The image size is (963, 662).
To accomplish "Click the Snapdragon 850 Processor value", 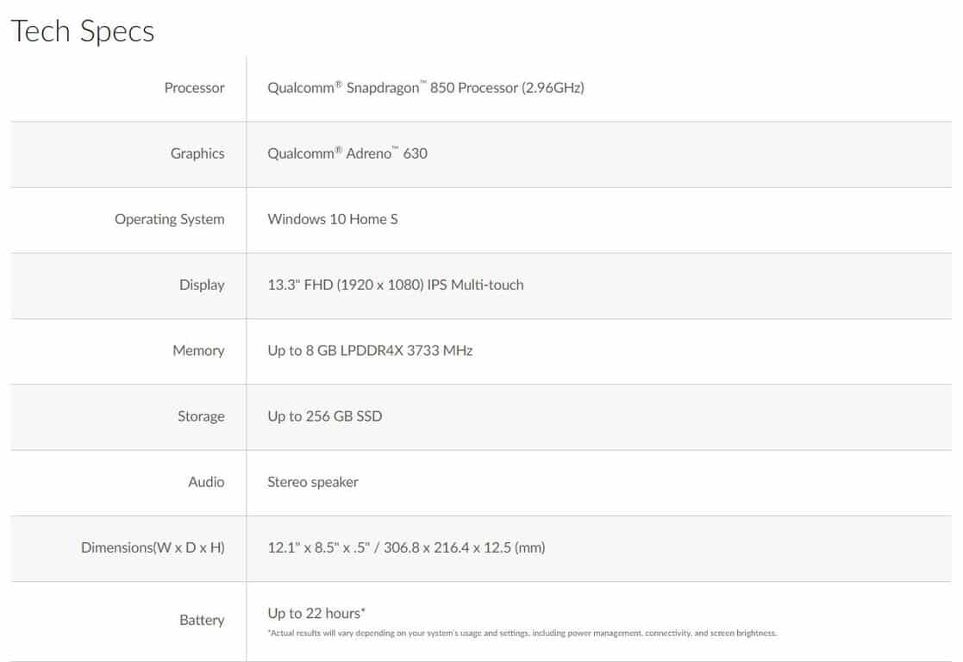I will [x=426, y=88].
